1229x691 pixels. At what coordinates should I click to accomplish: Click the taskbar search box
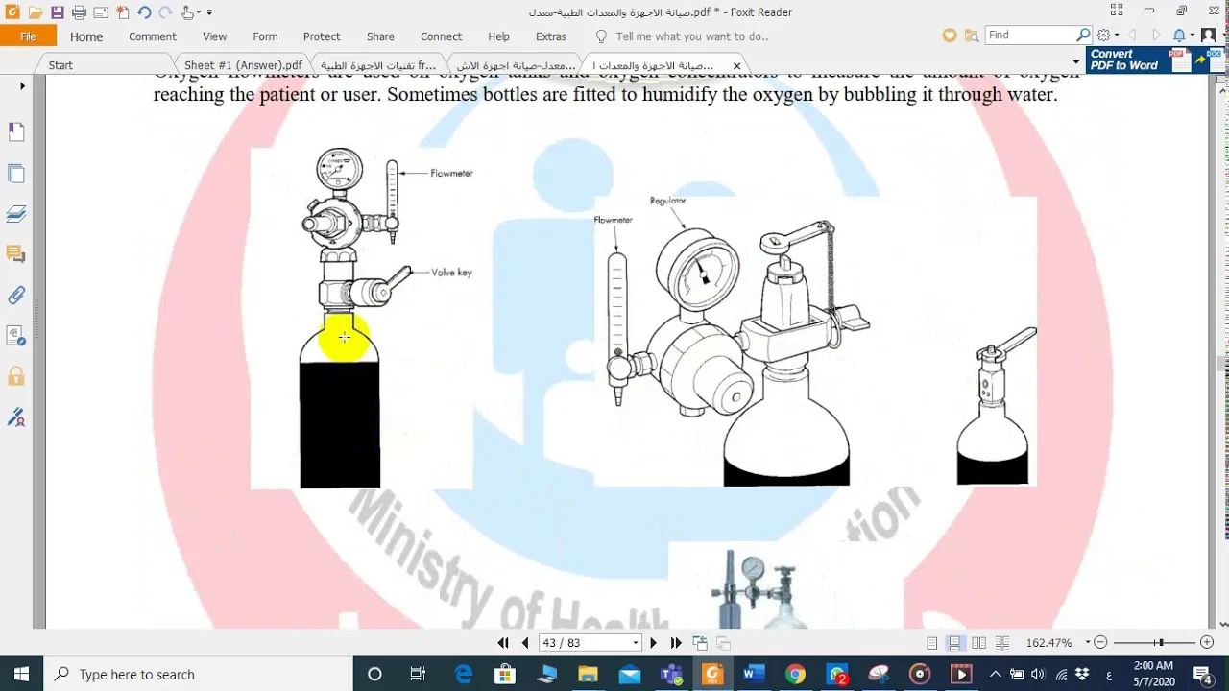tap(199, 674)
